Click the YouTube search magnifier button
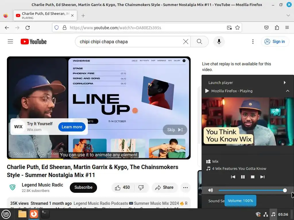This screenshot has width=294, height=220. point(200,42)
